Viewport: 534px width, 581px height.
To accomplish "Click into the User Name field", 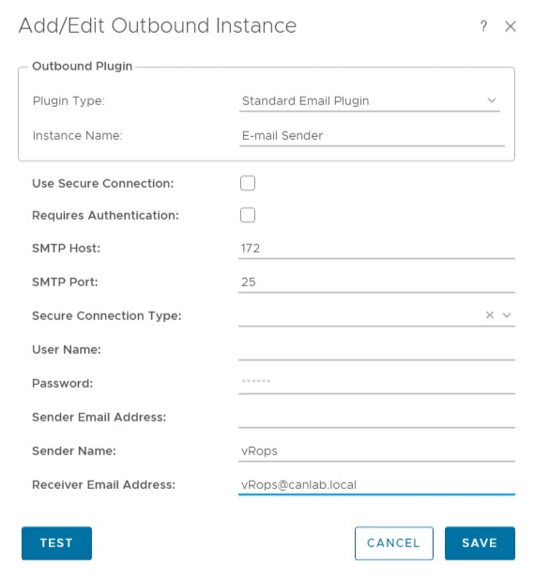I will tap(376, 349).
